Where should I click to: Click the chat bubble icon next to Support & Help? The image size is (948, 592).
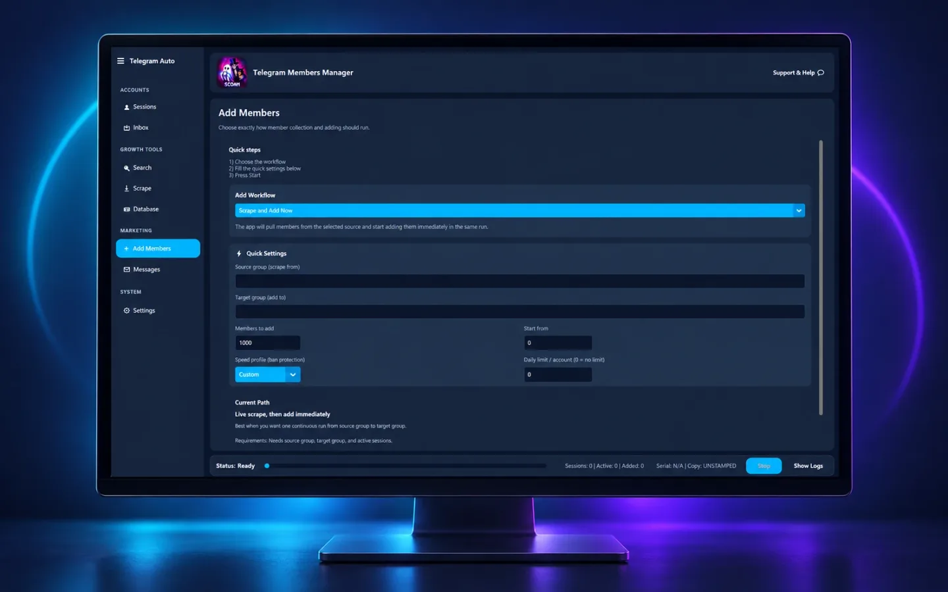click(821, 73)
